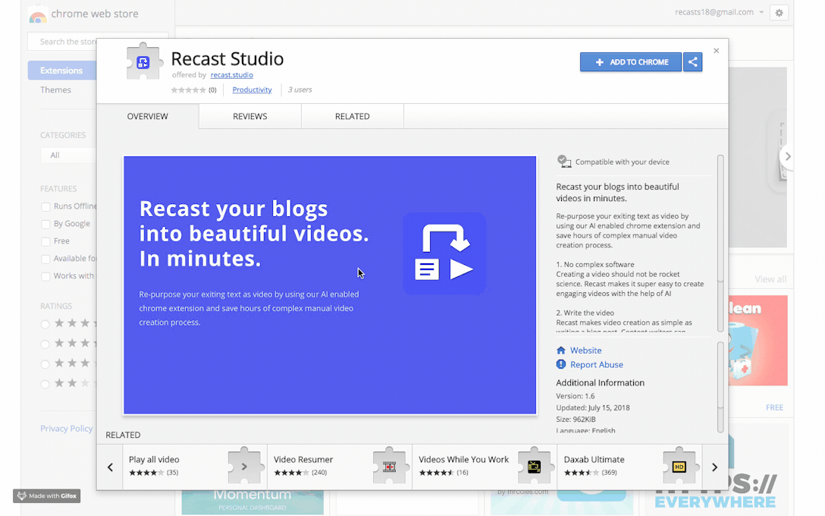The width and height of the screenshot is (825, 516).
Task: Check the Free feature filter
Action: [x=45, y=241]
